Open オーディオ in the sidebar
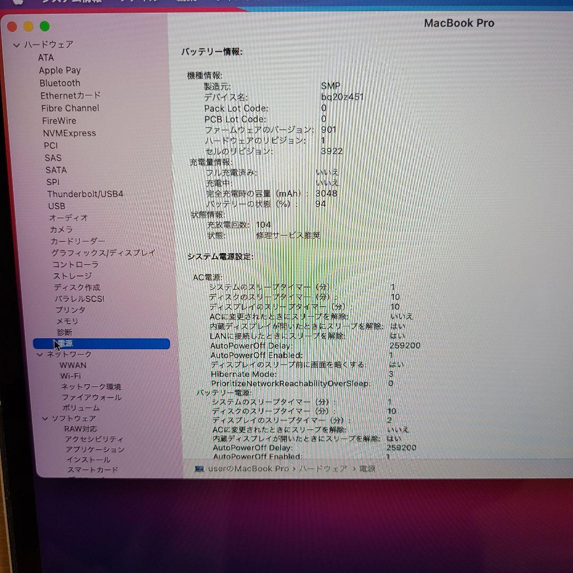Image resolution: width=573 pixels, height=573 pixels. click(x=68, y=218)
